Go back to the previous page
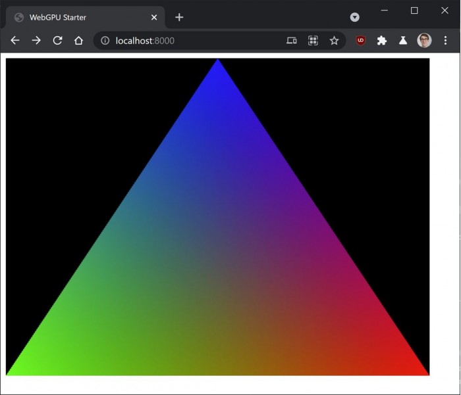The image size is (461, 395). coord(15,41)
